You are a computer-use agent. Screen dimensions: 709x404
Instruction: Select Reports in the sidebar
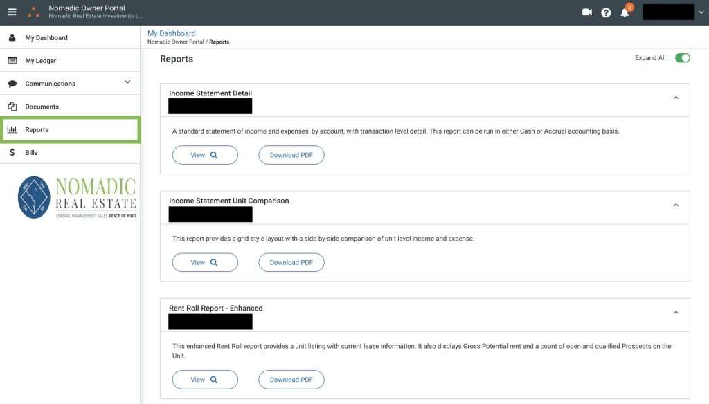click(x=37, y=130)
